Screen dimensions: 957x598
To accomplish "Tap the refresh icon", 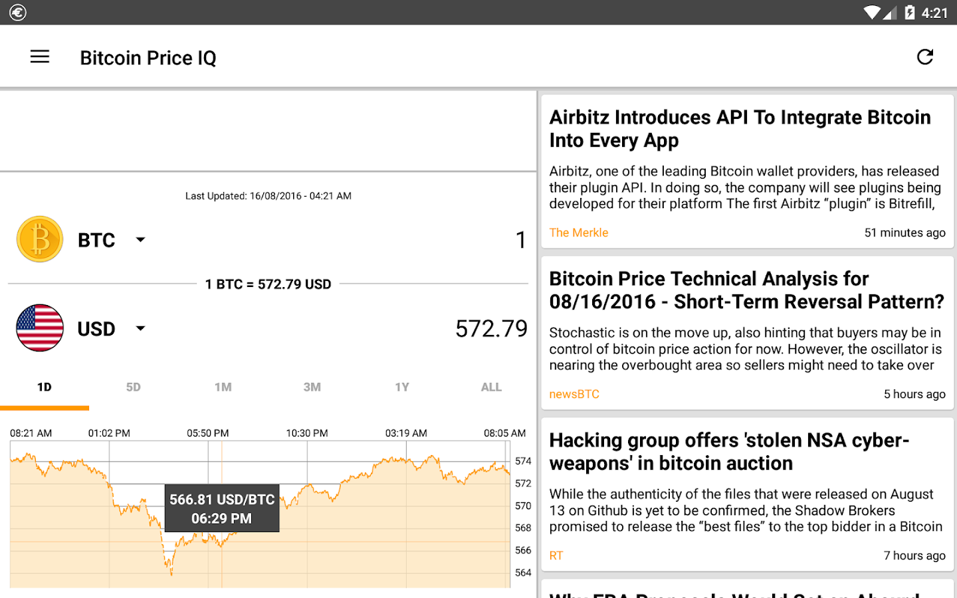I will (925, 57).
